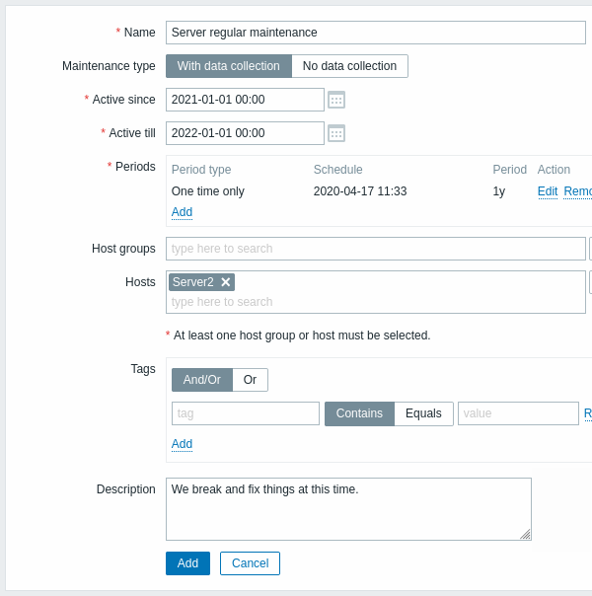Click the Host groups search field

point(375,249)
